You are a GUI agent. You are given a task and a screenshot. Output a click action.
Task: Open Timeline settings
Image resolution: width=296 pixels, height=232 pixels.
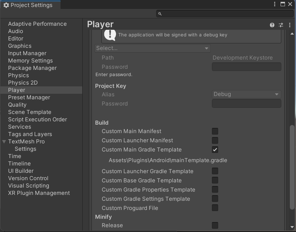(19, 164)
